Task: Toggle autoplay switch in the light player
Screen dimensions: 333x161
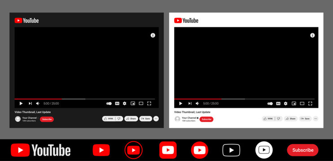Action: pyautogui.click(x=270, y=103)
